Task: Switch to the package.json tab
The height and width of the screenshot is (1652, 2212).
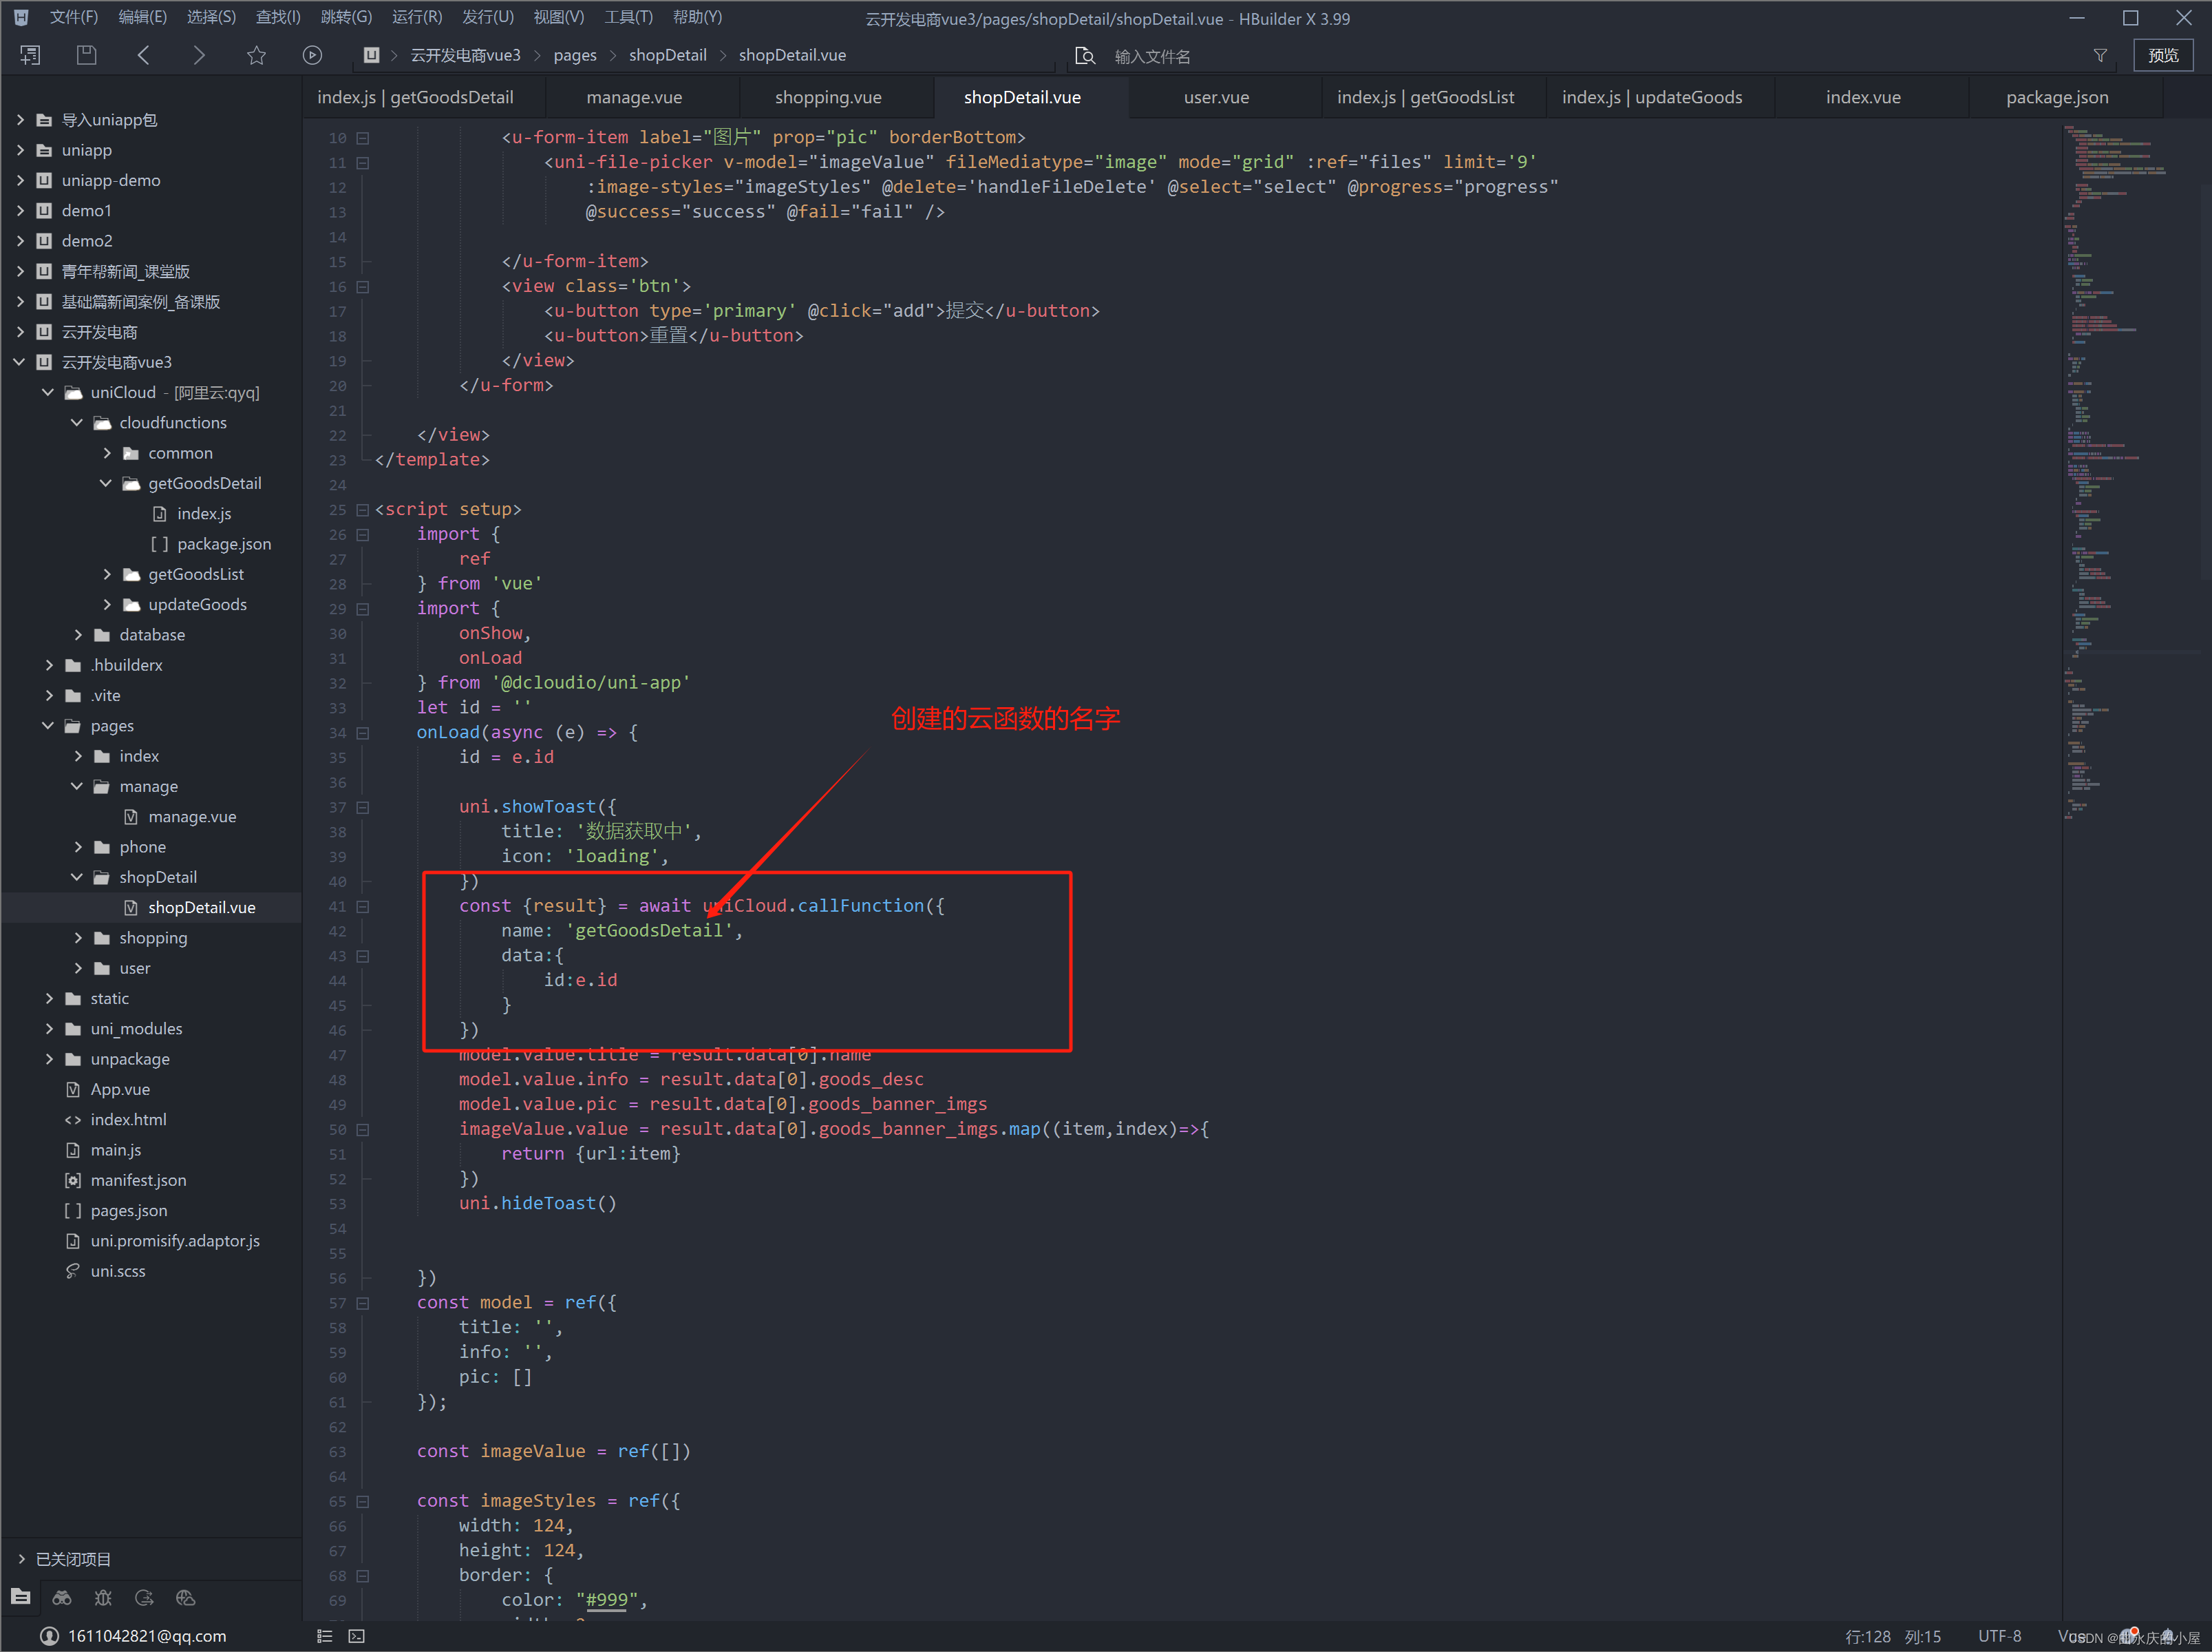Action: [x=2057, y=97]
